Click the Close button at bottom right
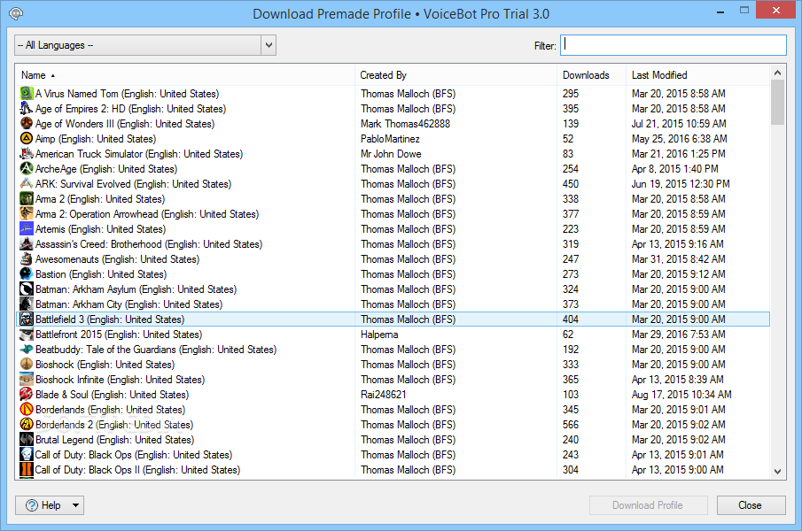Image resolution: width=802 pixels, height=531 pixels. point(751,505)
